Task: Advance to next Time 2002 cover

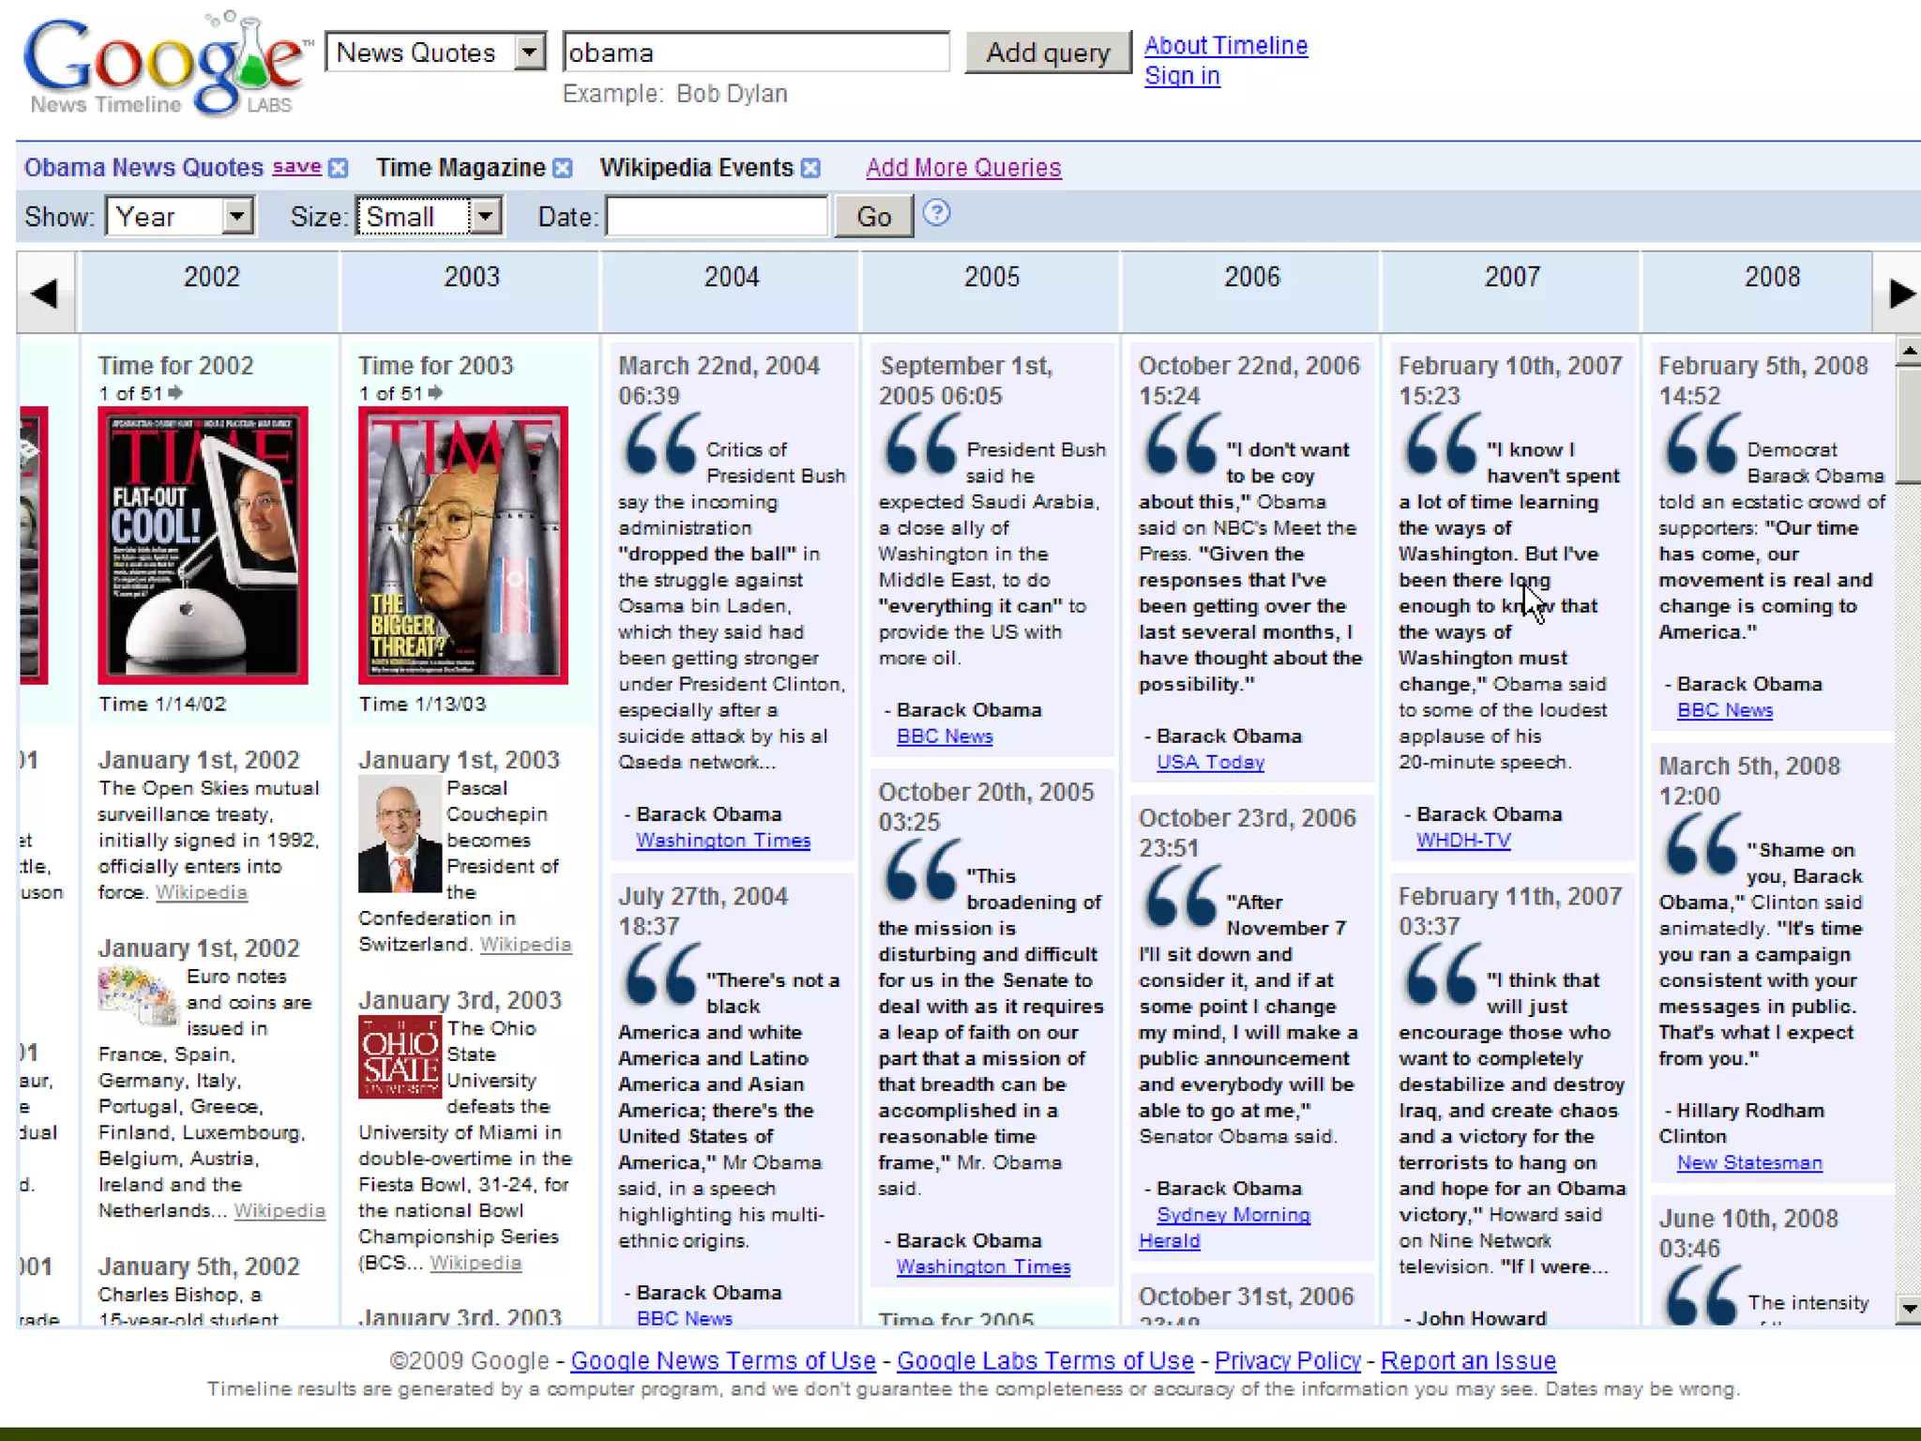Action: [x=175, y=393]
